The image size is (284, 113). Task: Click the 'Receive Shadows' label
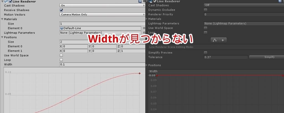pos(17,10)
